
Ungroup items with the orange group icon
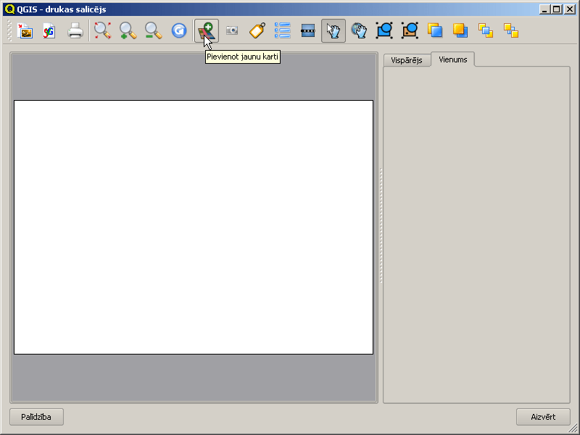(410, 30)
